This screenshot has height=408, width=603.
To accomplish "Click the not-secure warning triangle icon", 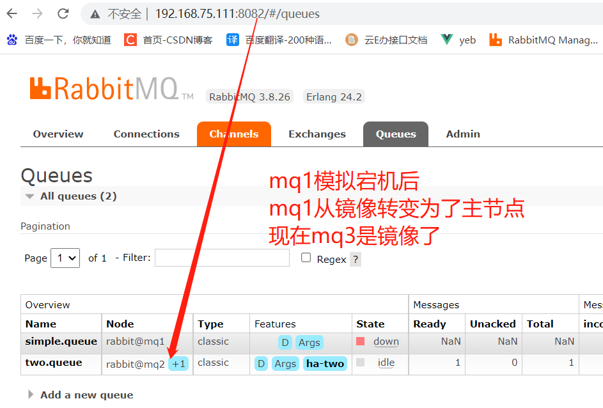I will click(95, 14).
